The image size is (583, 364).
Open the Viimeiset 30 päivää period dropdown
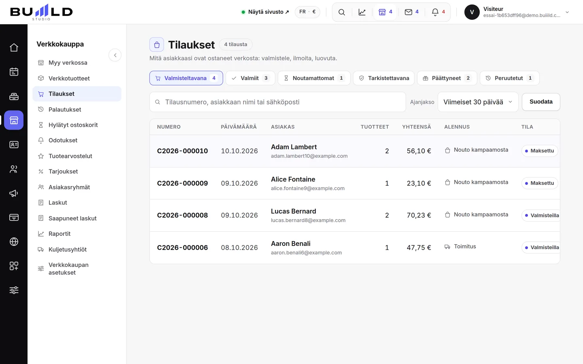(478, 102)
